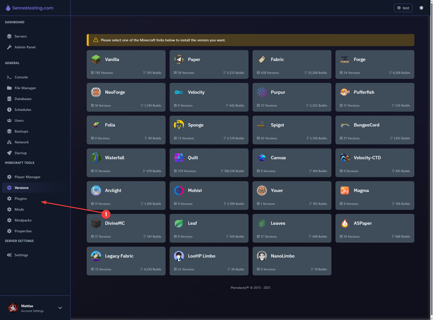
Task: Navigate to Modpacks in sidebar
Action: tap(23, 220)
